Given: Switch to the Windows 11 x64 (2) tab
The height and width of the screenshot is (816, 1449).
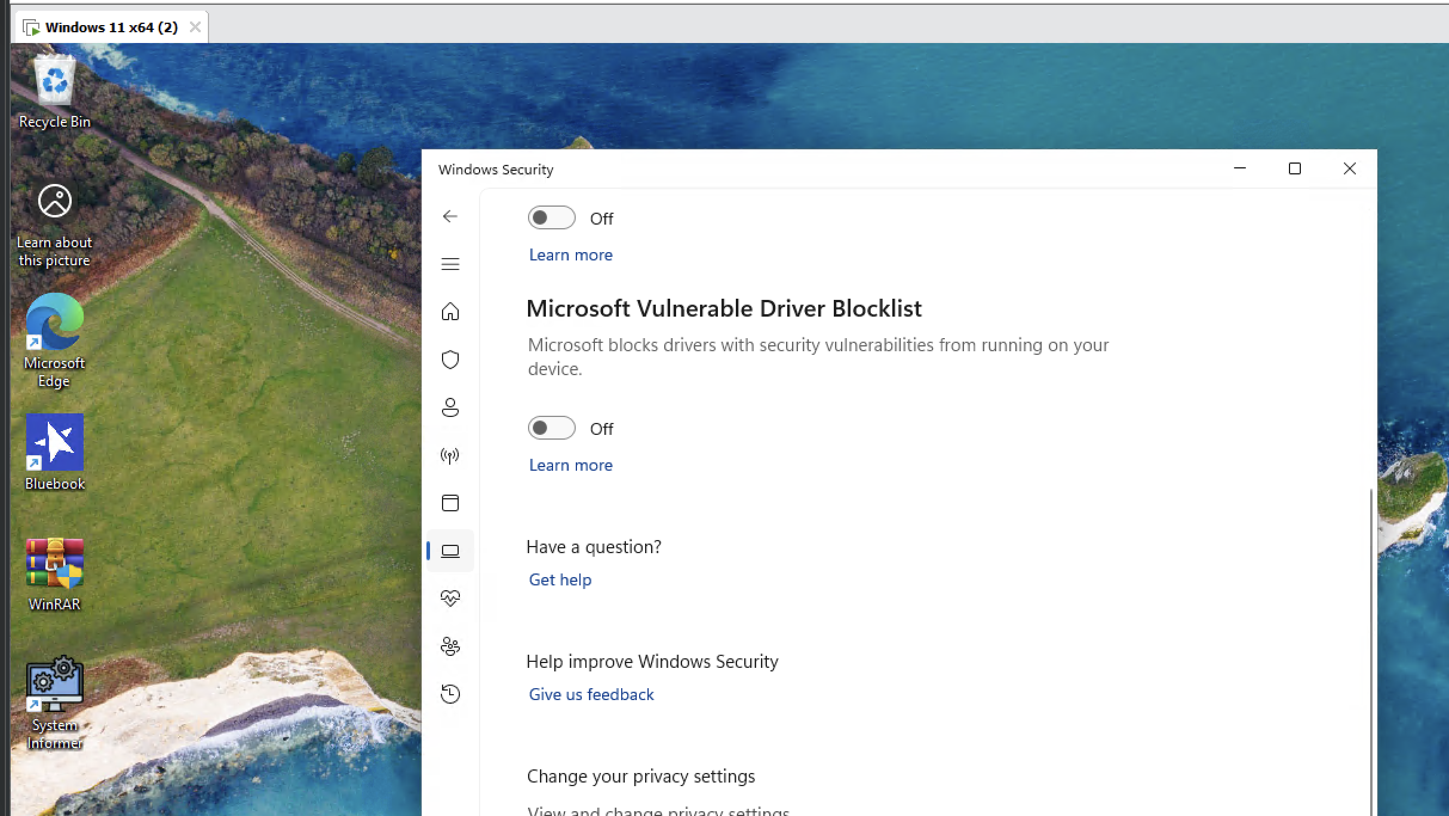Looking at the screenshot, I should [111, 27].
